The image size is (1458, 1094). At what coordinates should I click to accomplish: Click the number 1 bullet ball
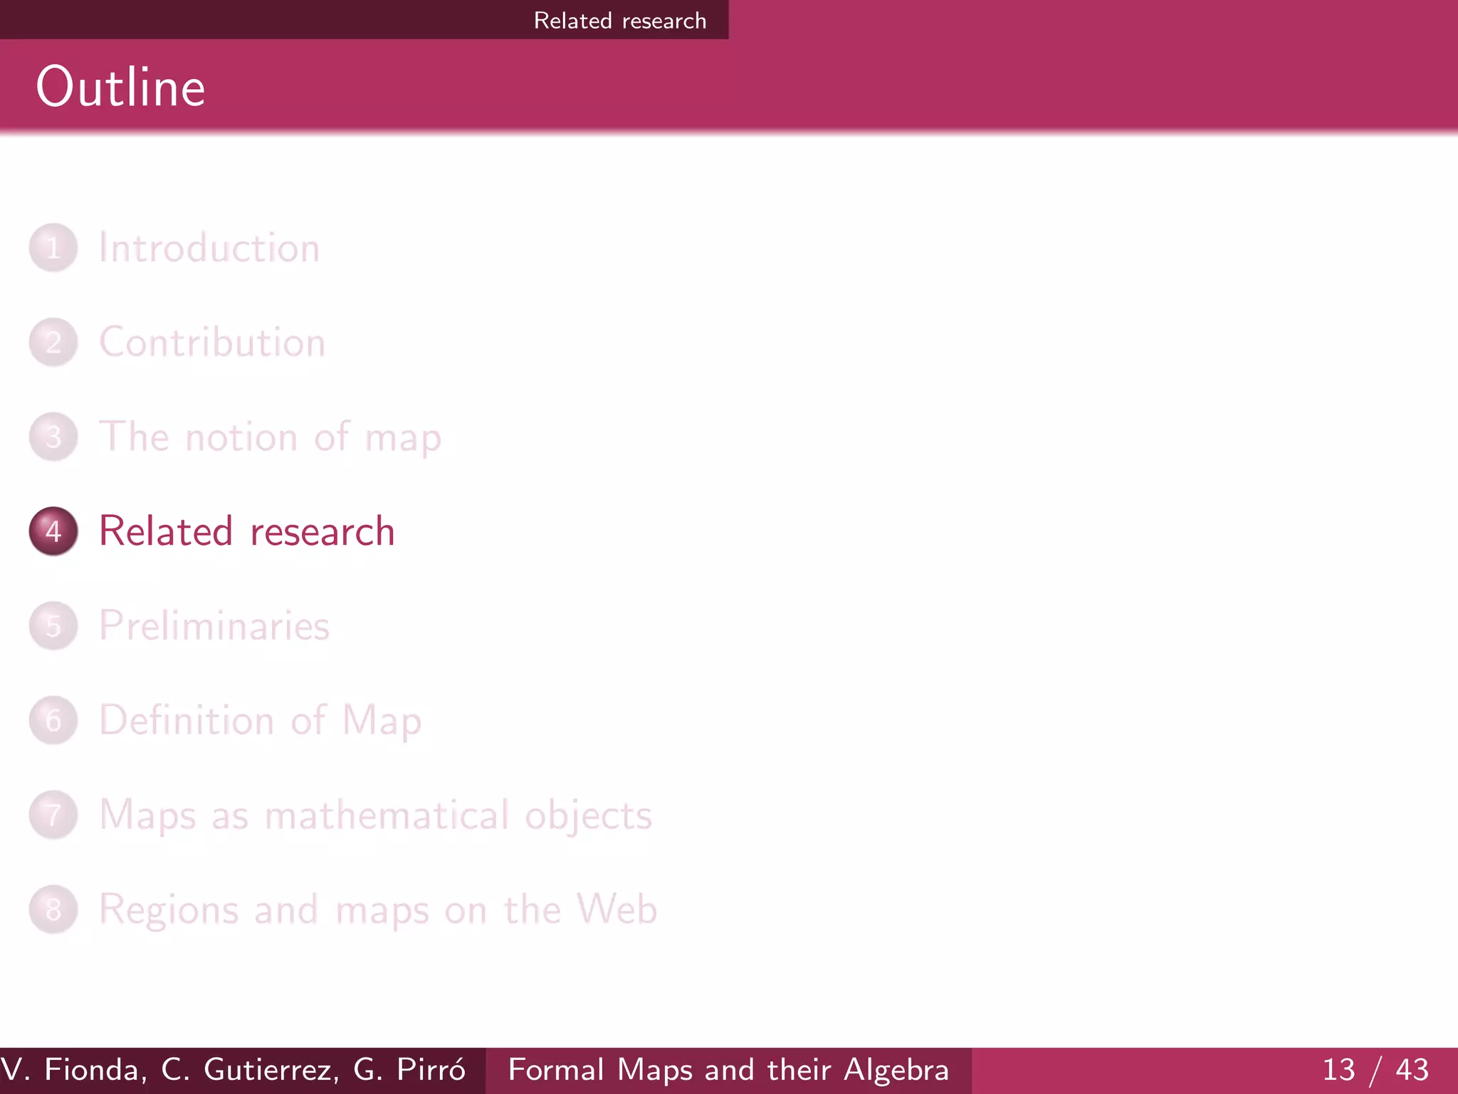[53, 248]
